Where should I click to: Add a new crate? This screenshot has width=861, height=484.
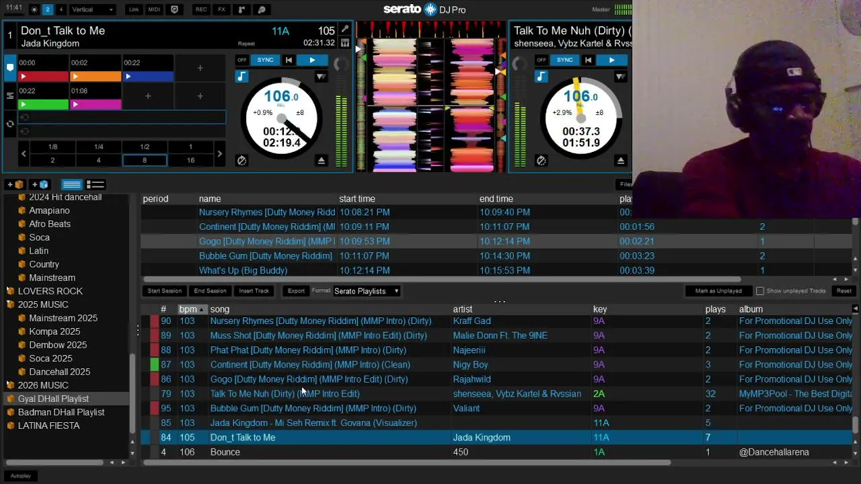point(16,184)
